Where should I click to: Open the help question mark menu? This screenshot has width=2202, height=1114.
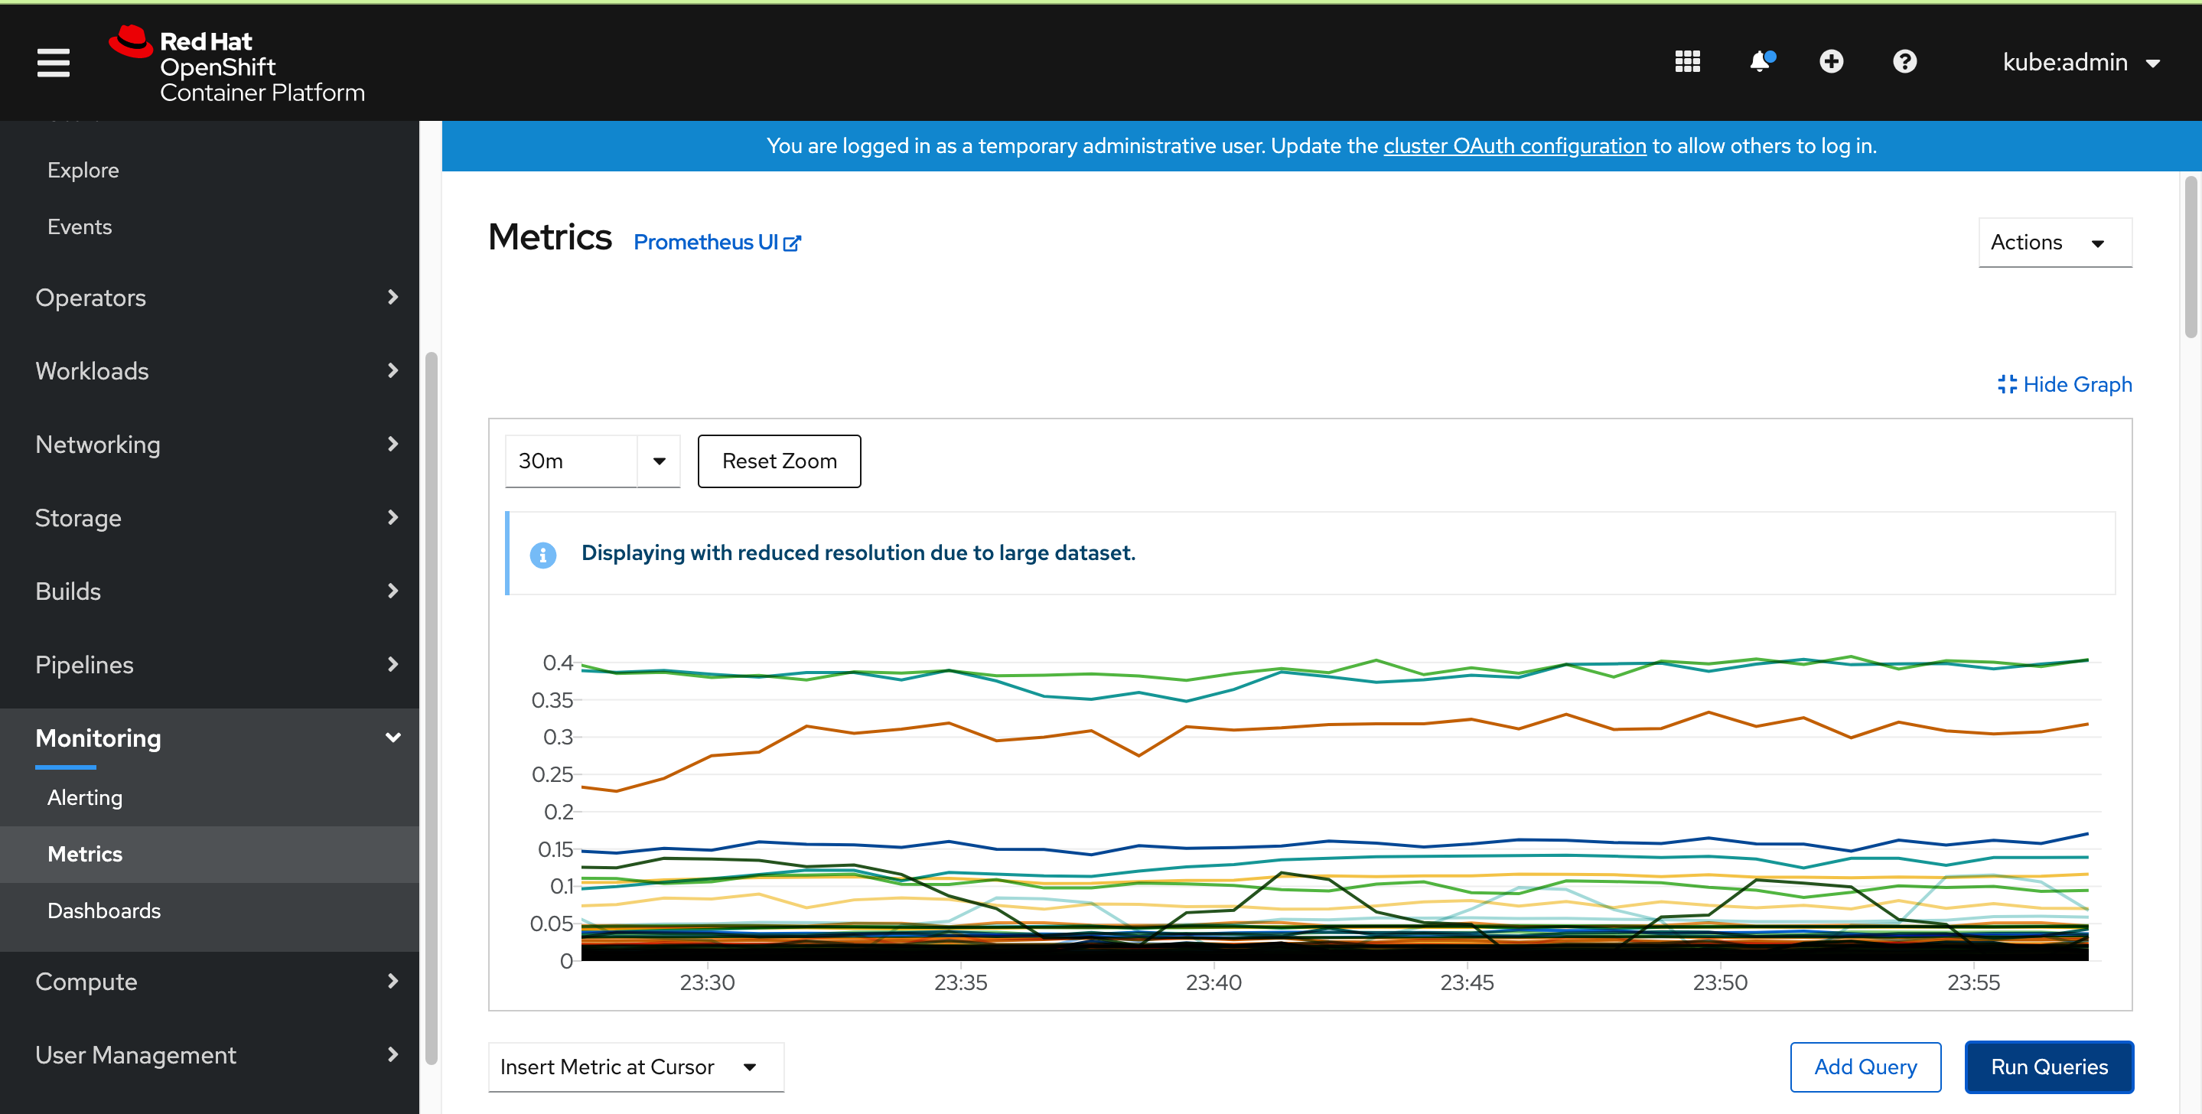click(x=1904, y=61)
